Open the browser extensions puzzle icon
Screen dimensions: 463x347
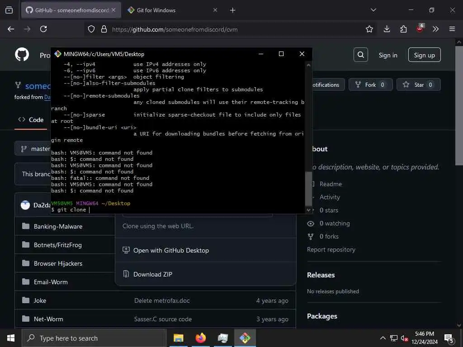click(403, 29)
